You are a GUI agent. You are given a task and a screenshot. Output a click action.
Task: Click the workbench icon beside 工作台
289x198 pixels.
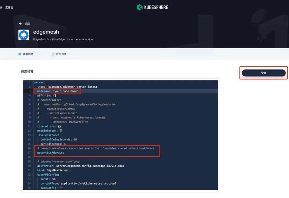pos(1,8)
